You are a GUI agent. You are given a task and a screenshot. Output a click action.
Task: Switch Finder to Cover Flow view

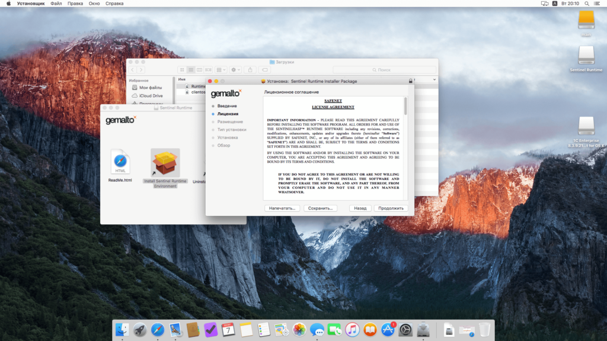click(x=209, y=70)
